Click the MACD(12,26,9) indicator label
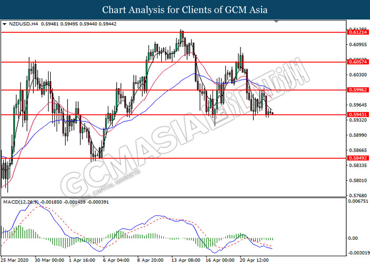 click(x=20, y=202)
